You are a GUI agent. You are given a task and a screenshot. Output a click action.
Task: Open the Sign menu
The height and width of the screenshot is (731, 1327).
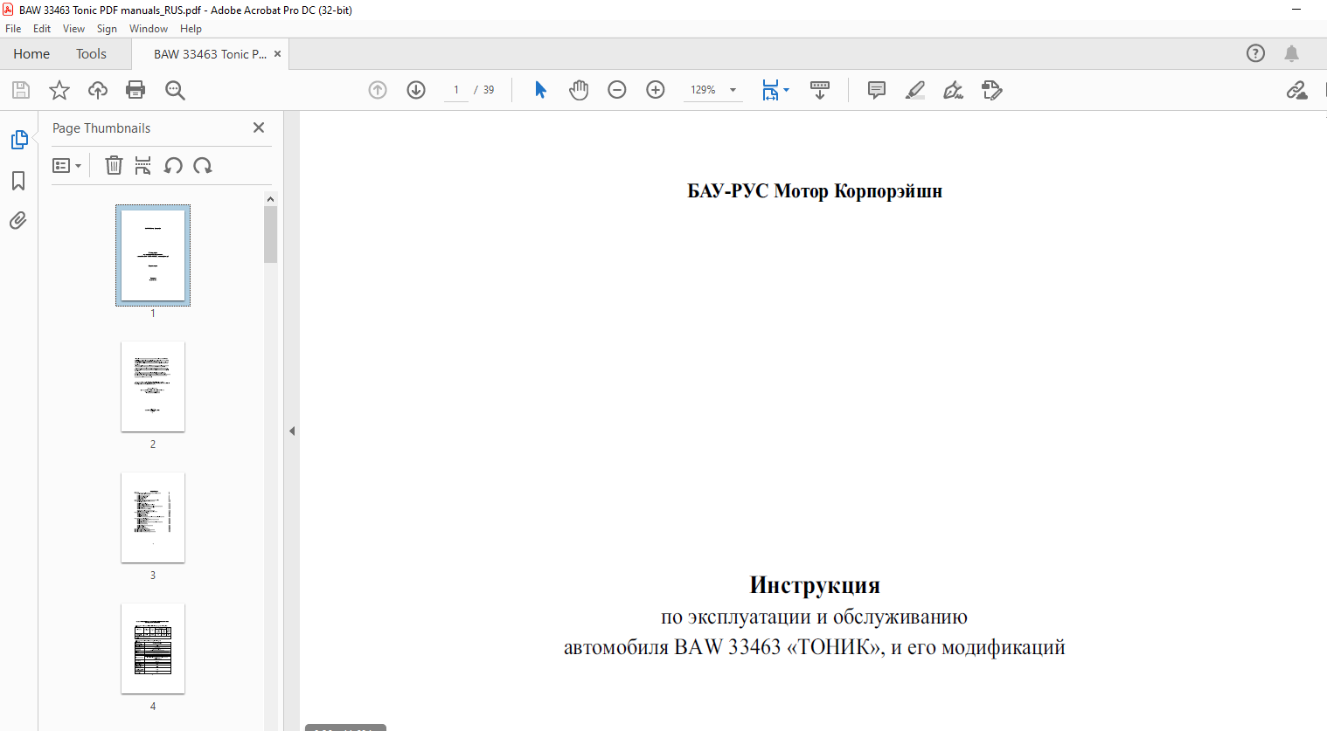click(x=107, y=29)
